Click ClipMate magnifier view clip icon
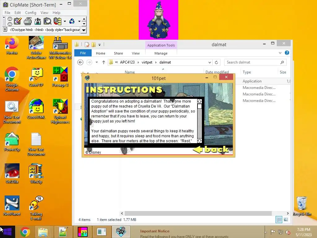 [x=47, y=21]
